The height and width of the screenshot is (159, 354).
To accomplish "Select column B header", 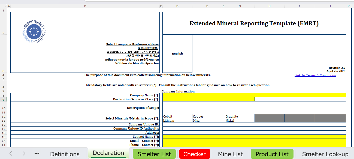I will (x=85, y=6).
